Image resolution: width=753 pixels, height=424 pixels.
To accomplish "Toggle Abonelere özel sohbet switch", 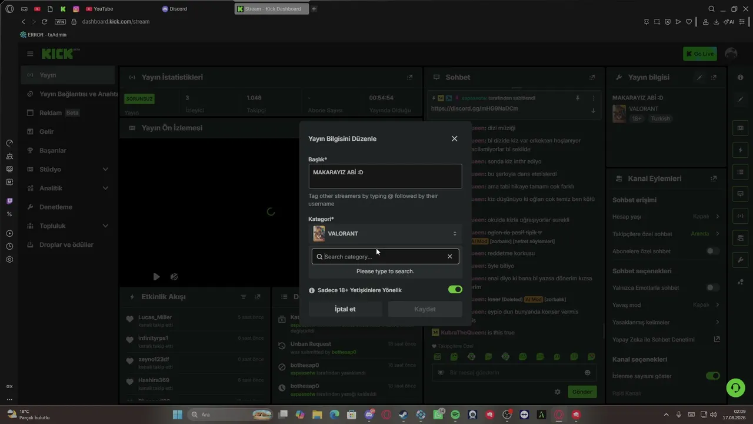I will coord(712,251).
